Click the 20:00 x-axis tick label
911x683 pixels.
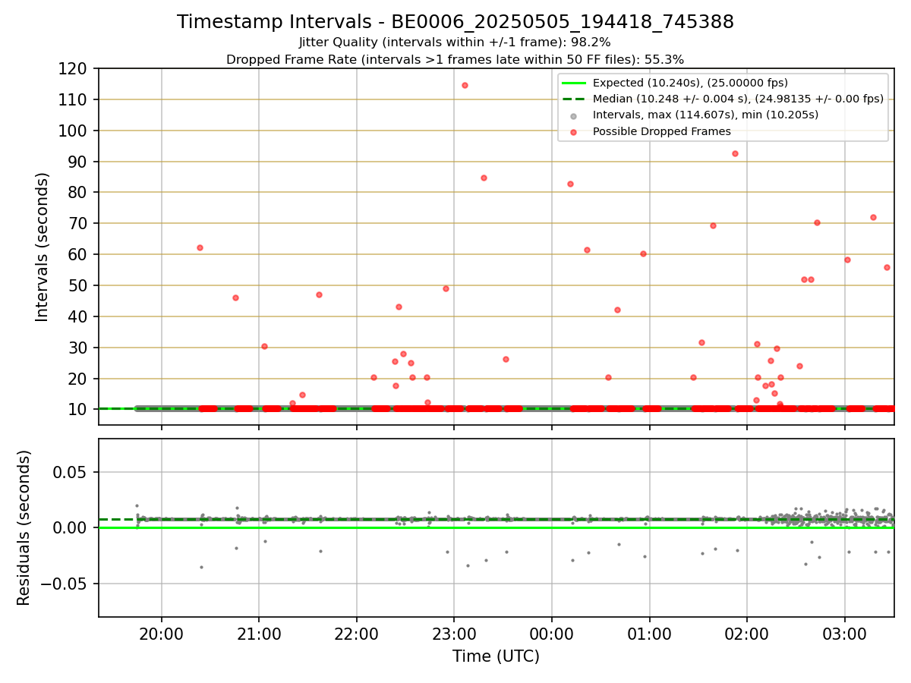(161, 633)
